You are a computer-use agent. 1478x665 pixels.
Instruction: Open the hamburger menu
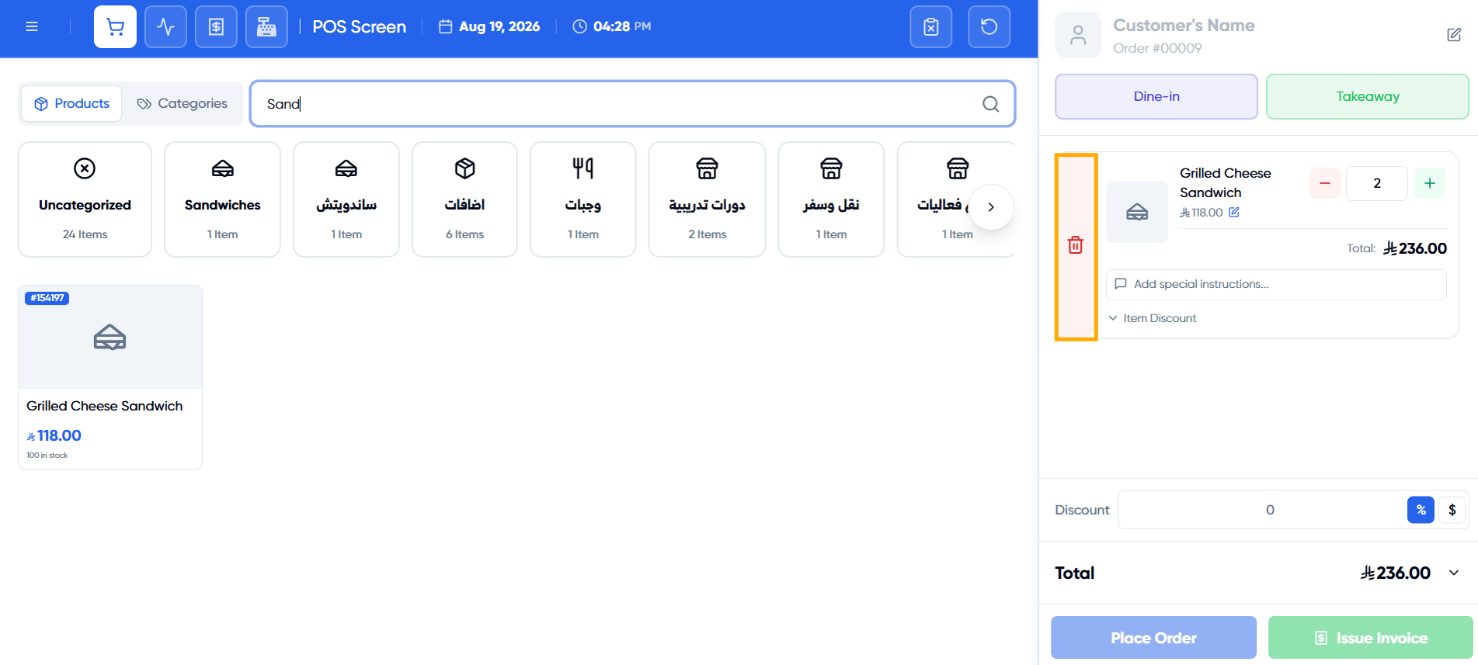tap(32, 26)
